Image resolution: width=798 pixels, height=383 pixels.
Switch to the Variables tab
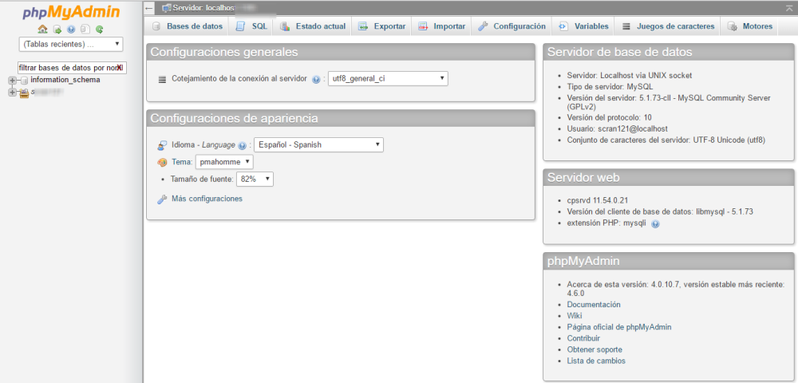584,26
